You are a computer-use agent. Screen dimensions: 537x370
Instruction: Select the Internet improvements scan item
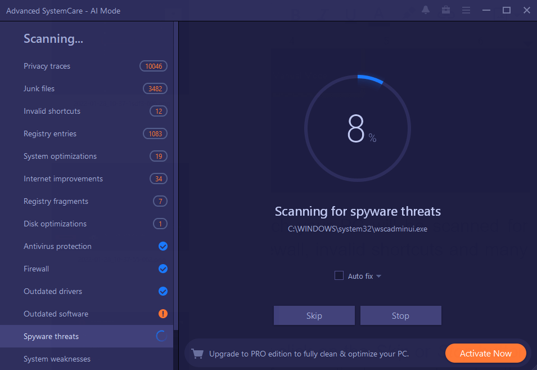tap(87, 179)
